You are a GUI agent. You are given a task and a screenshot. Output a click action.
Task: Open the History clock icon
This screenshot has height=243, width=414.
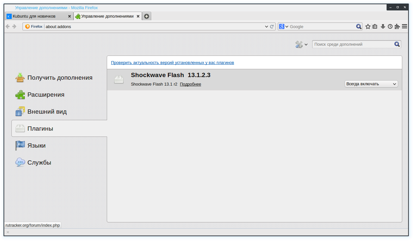click(390, 26)
